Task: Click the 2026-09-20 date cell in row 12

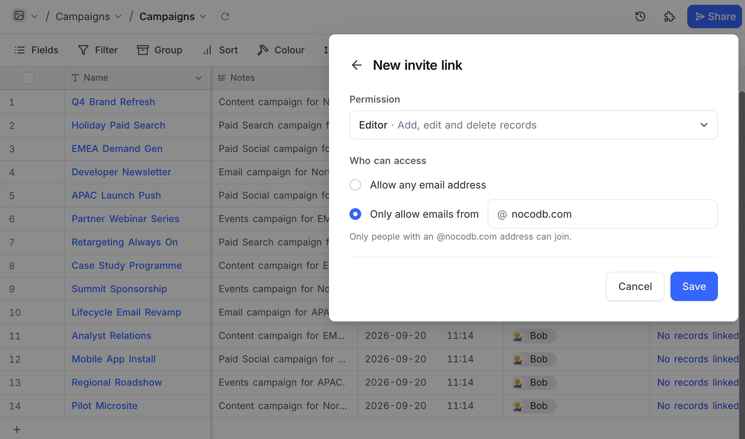Action: 396,359
